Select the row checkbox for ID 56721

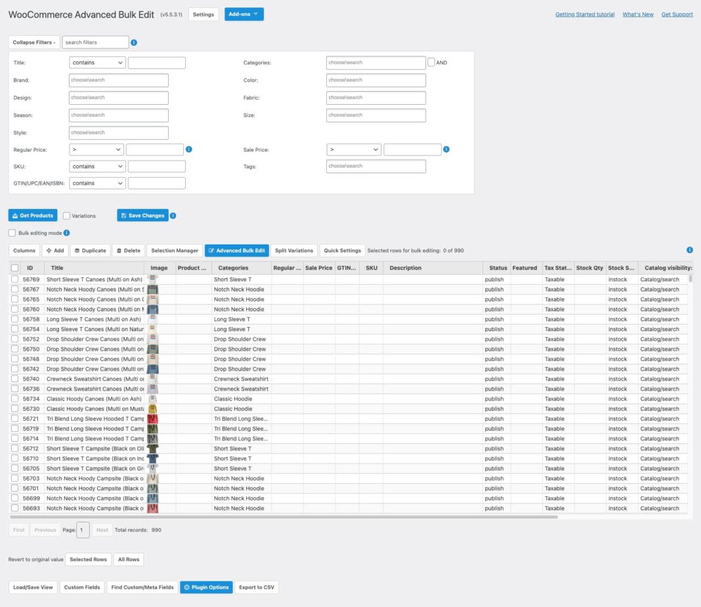[x=14, y=419]
